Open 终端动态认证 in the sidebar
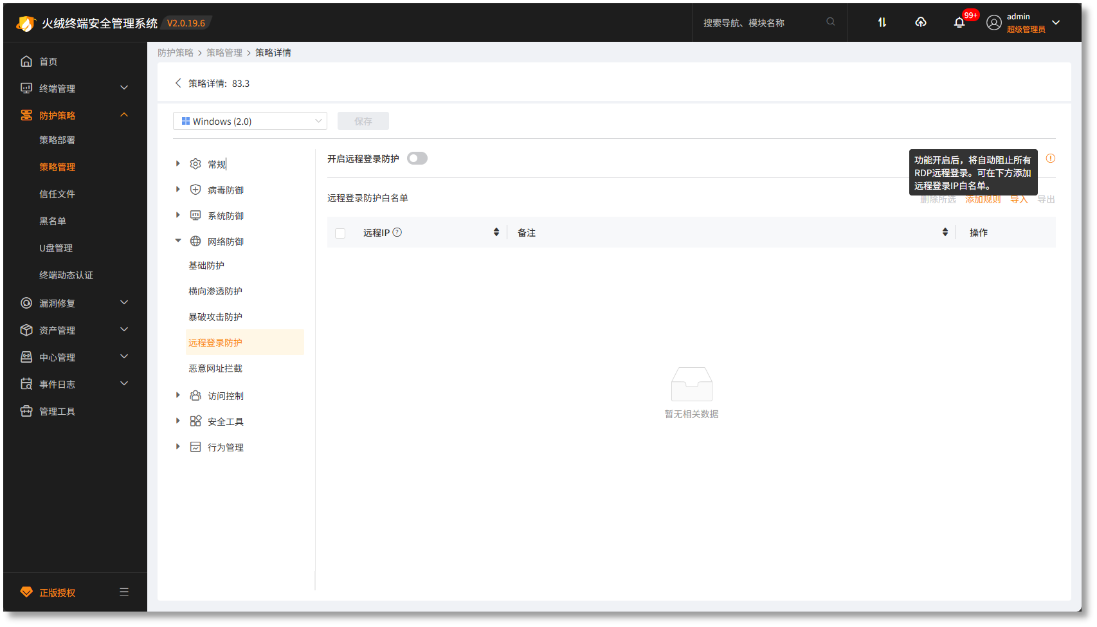Viewport: 1097px width, 627px height. click(66, 275)
